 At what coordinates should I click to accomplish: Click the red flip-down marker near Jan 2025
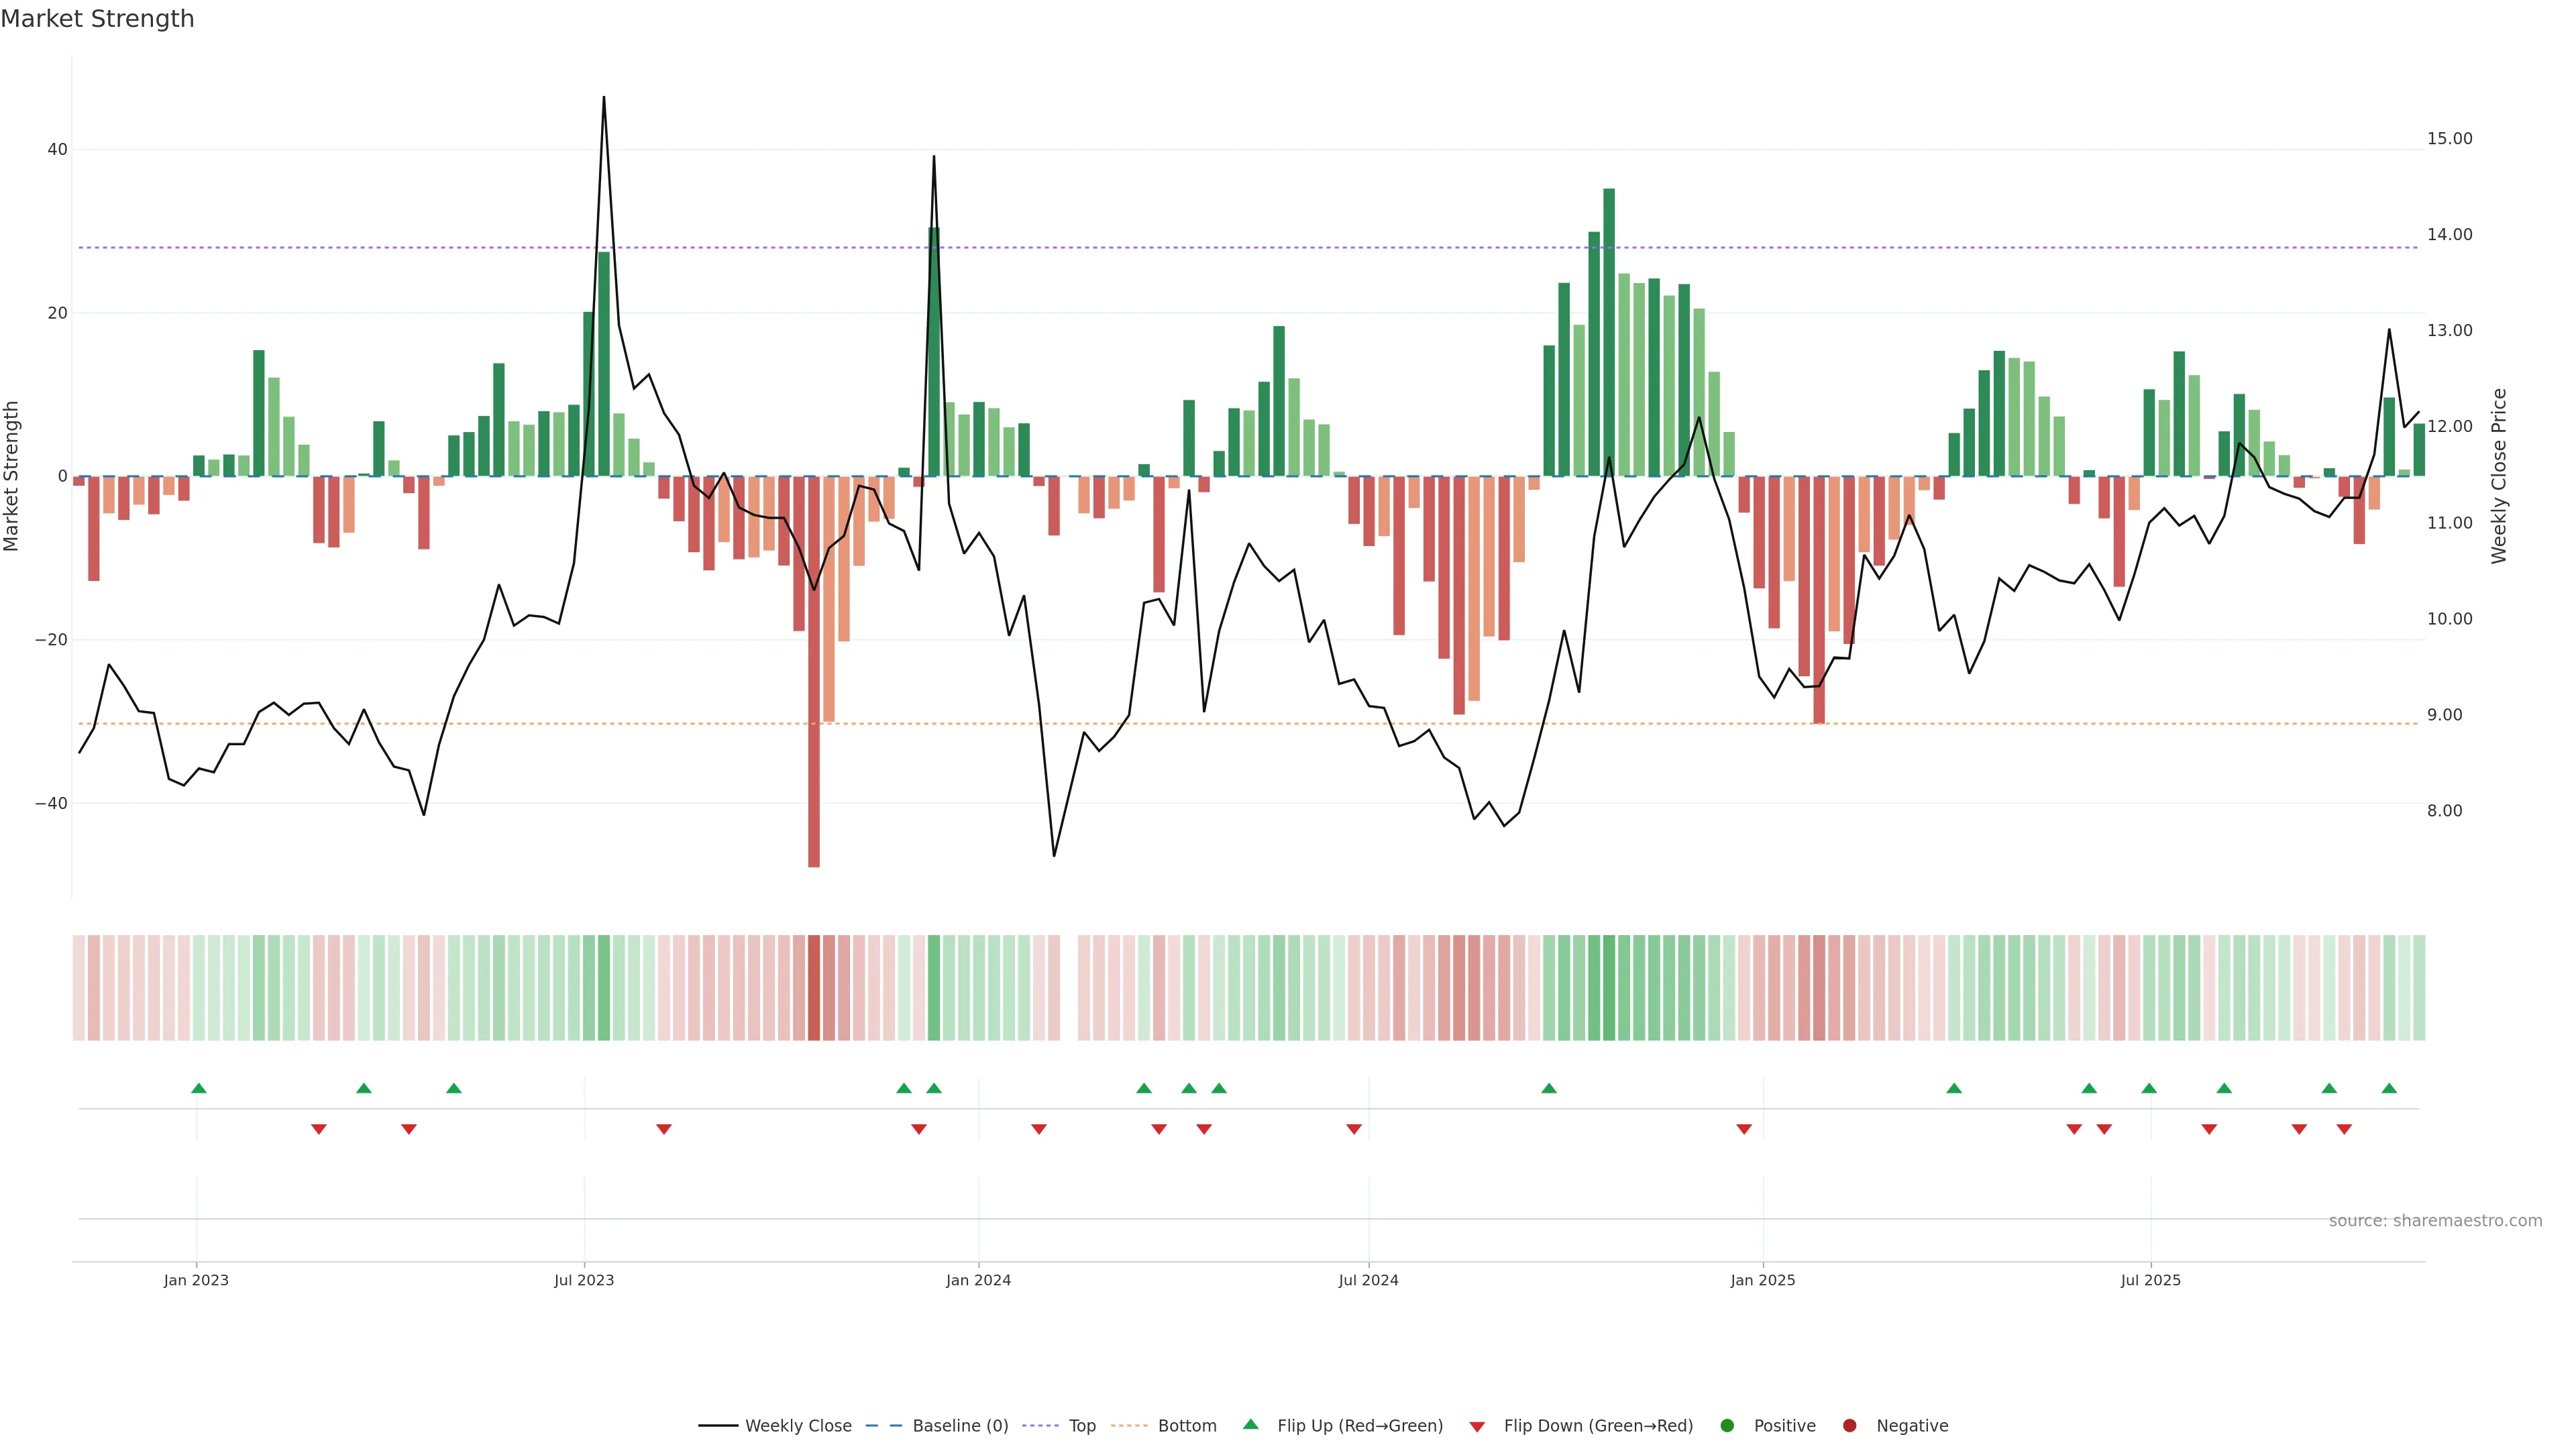coord(1744,1129)
